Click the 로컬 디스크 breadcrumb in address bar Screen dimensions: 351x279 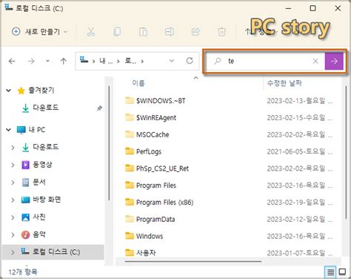click(x=130, y=61)
